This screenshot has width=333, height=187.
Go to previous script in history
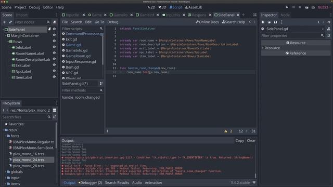[x=250, y=22]
